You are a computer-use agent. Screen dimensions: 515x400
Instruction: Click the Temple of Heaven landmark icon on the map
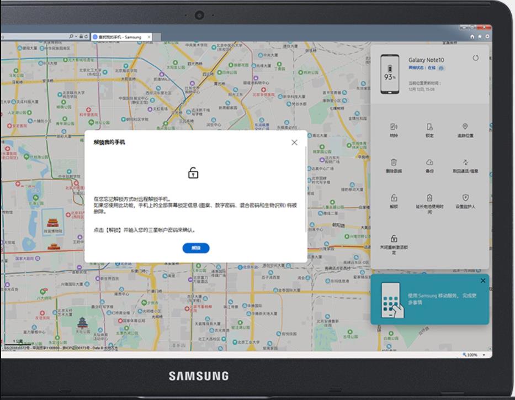point(82,323)
